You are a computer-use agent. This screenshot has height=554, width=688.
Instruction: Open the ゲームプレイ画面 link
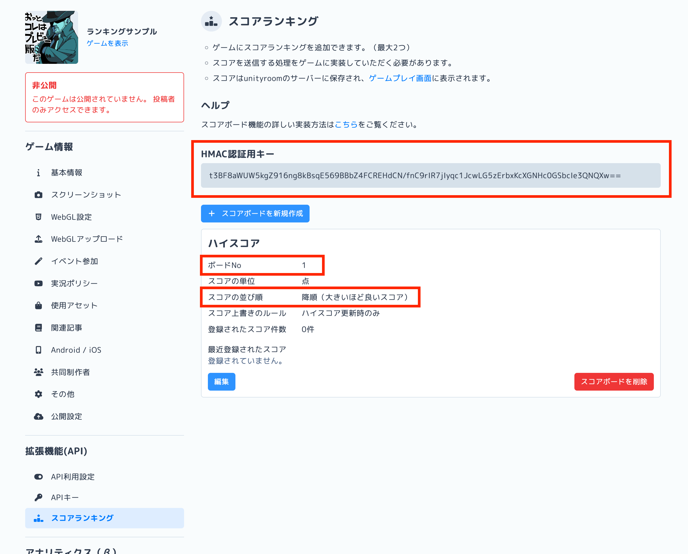pyautogui.click(x=400, y=78)
